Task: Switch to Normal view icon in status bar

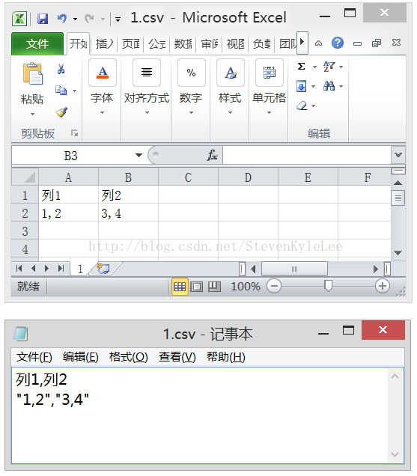Action: pos(180,286)
